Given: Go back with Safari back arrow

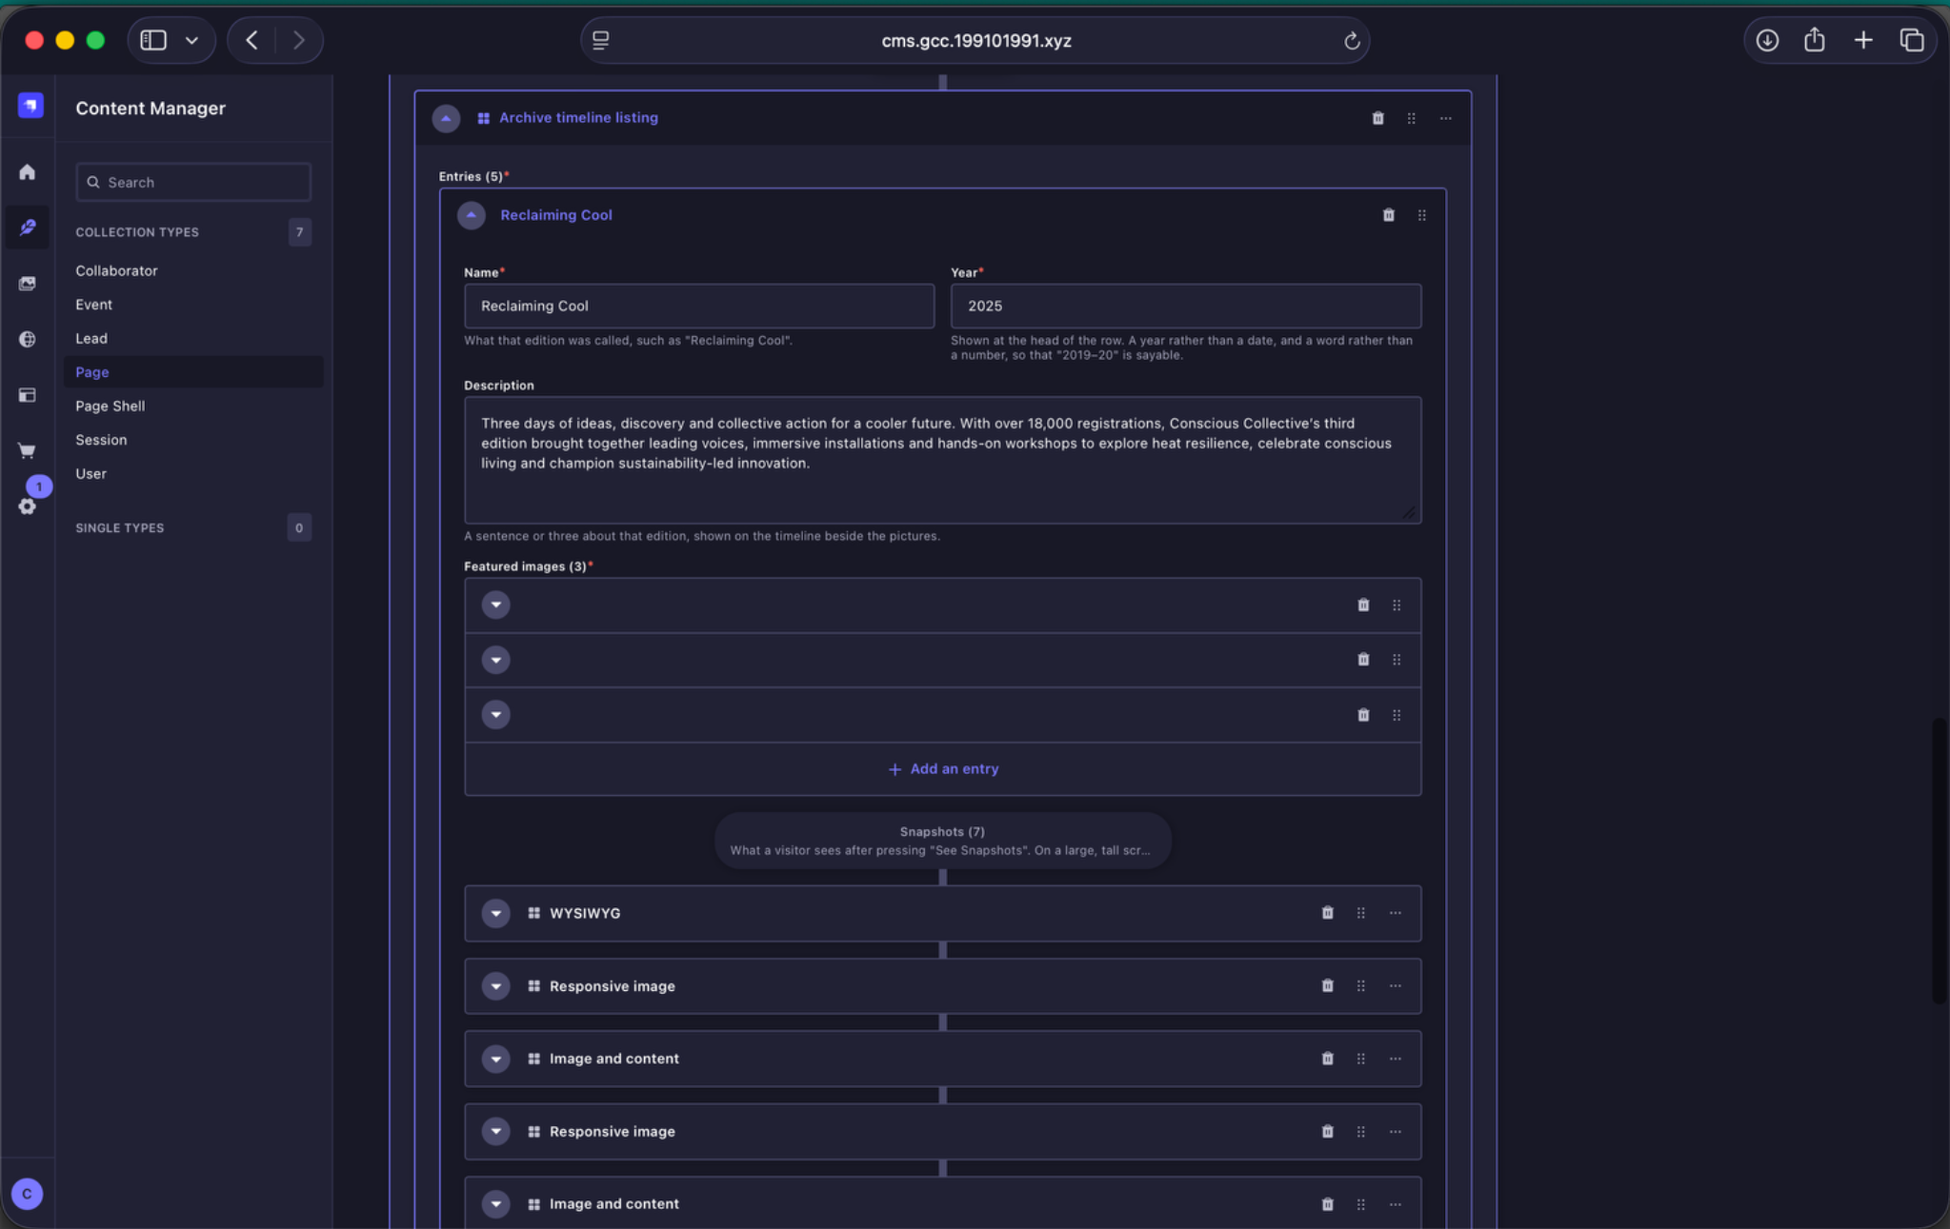Looking at the screenshot, I should pyautogui.click(x=251, y=40).
